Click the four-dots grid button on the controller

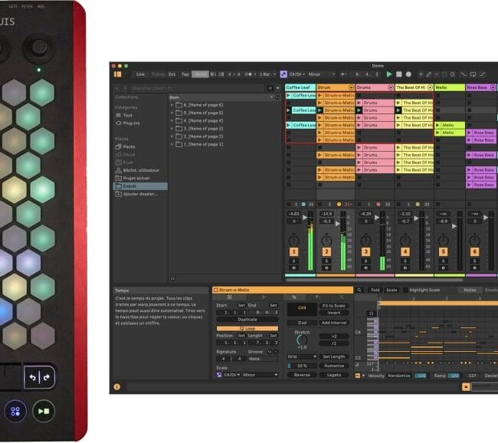tap(15, 412)
